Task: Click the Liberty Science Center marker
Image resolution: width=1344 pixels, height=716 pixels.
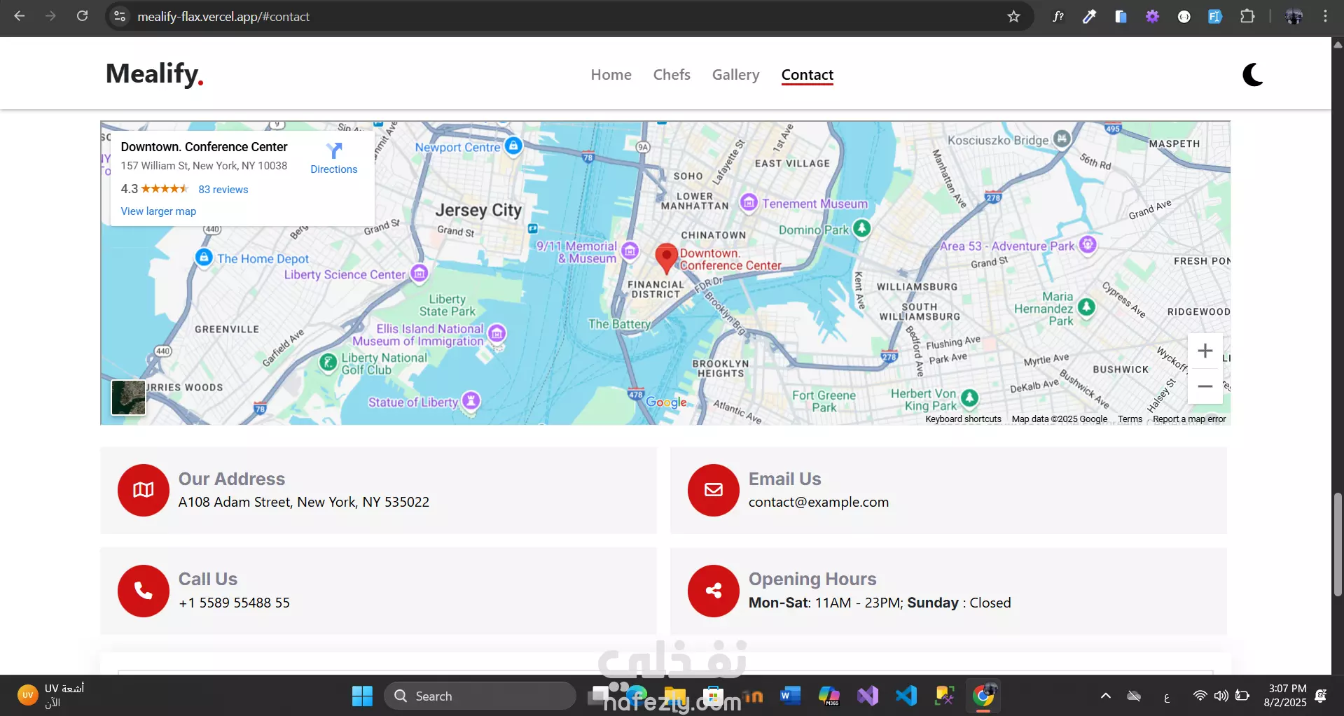Action: [419, 273]
